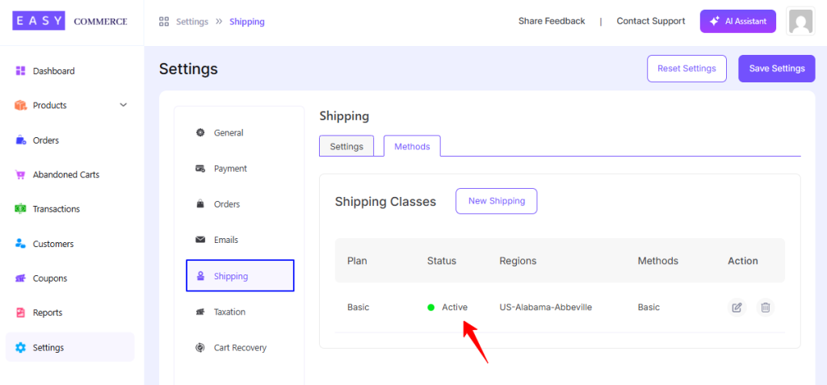Viewport: 827px width, 385px height.
Task: Open the user avatar profile icon
Action: (800, 22)
